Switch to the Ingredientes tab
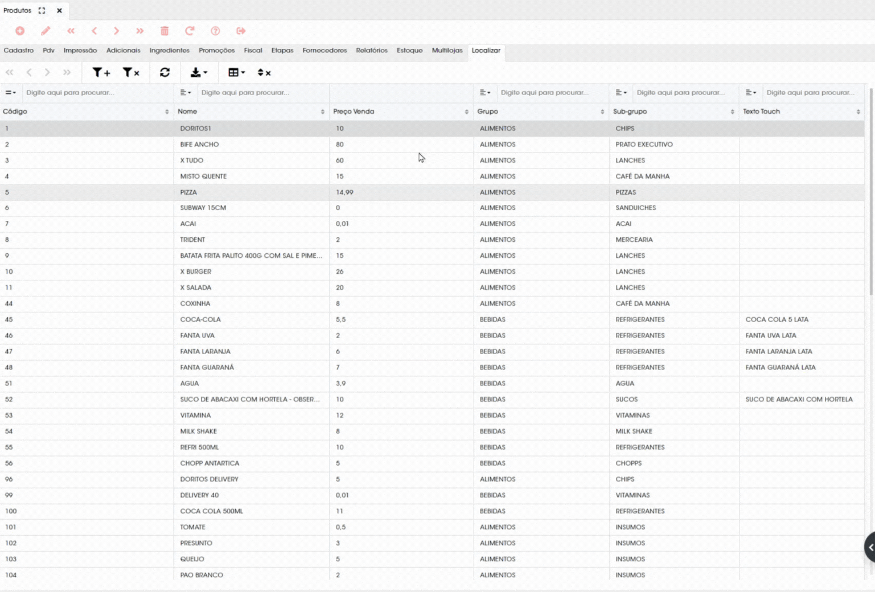 coord(169,51)
